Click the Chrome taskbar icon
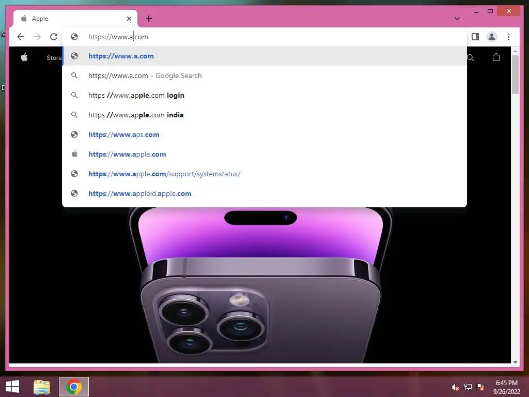Viewport: 529px width, 397px height. coord(74,387)
